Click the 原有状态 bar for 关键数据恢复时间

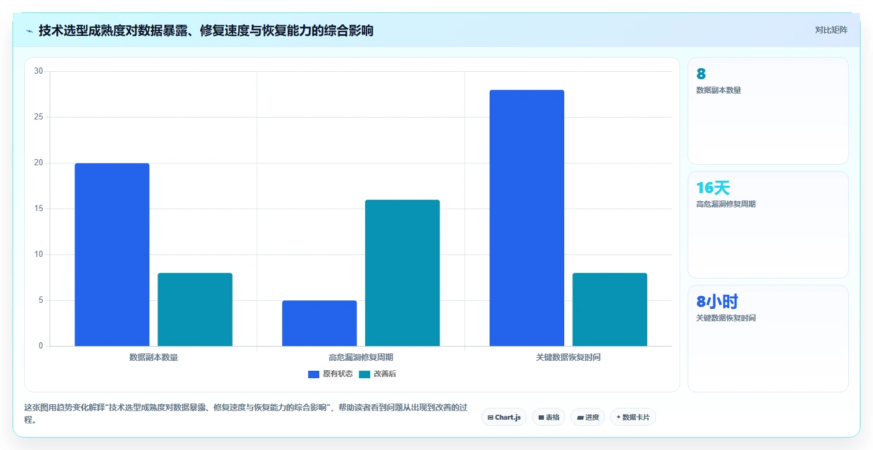[x=527, y=218]
